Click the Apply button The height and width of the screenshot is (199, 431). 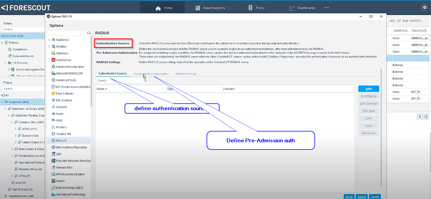coord(361,197)
